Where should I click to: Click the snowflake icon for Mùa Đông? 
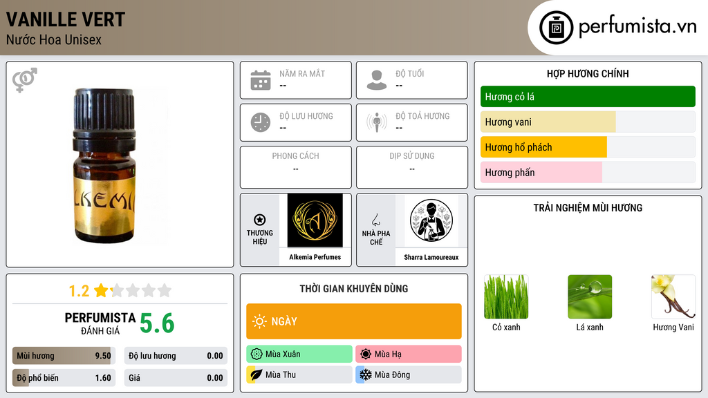click(x=365, y=375)
